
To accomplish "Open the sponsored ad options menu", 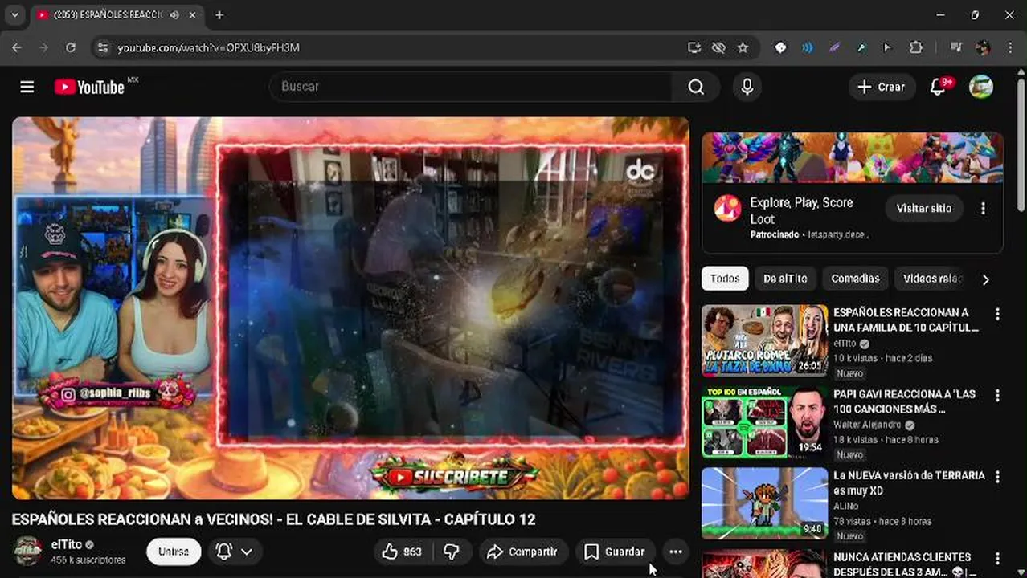I will [x=983, y=209].
